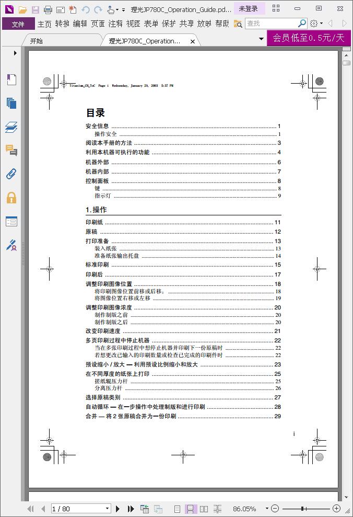Viewport: 353px width, 517px height.
Task: Switch to continuous facing view
Action: (x=217, y=509)
